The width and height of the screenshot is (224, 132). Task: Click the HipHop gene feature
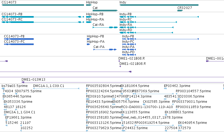(89, 5)
